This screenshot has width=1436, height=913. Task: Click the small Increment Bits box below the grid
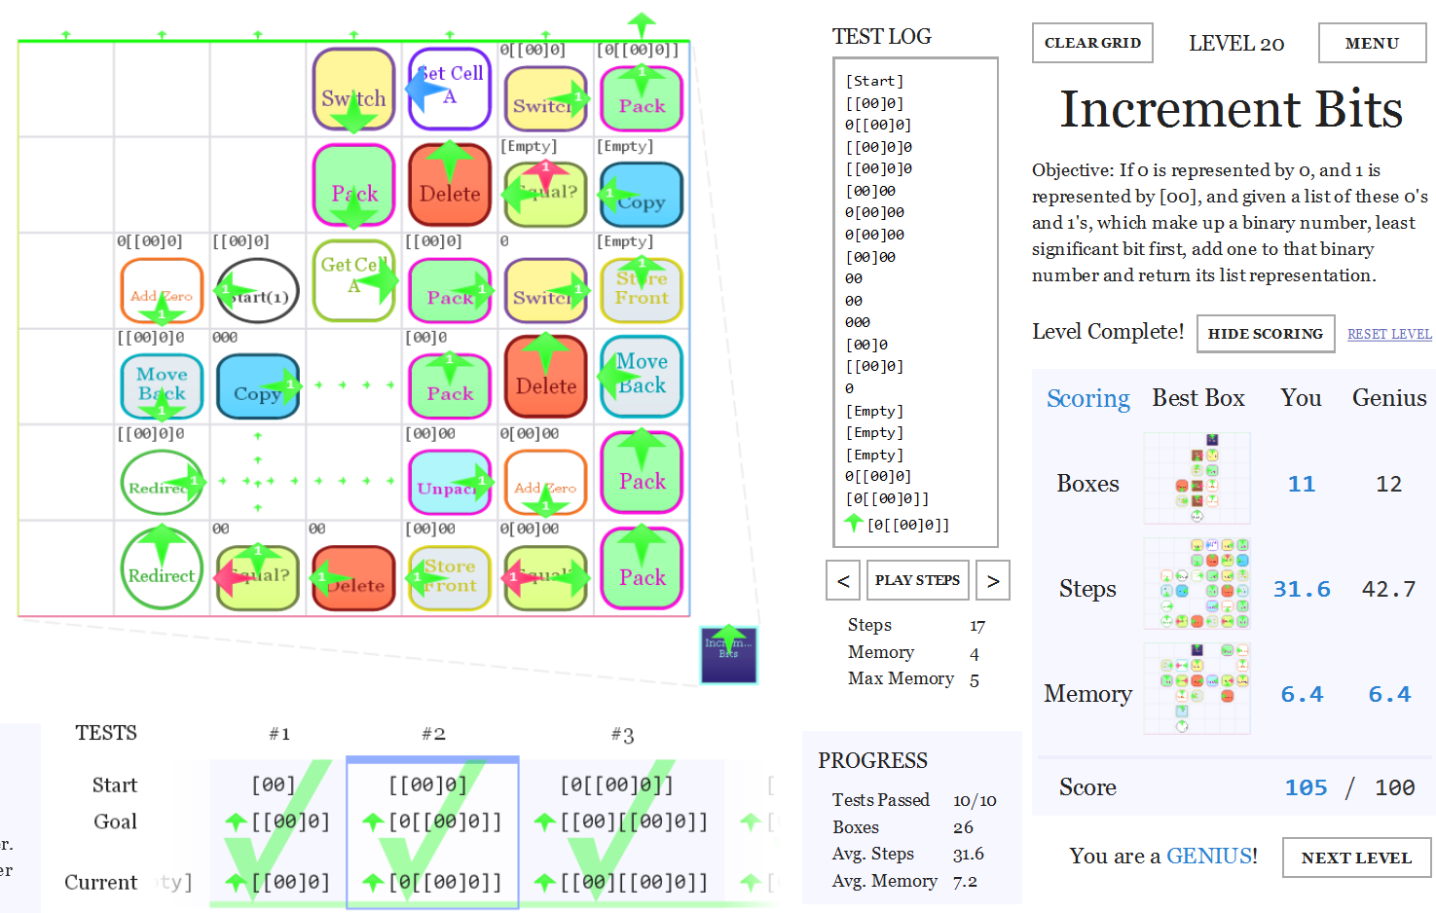[729, 654]
